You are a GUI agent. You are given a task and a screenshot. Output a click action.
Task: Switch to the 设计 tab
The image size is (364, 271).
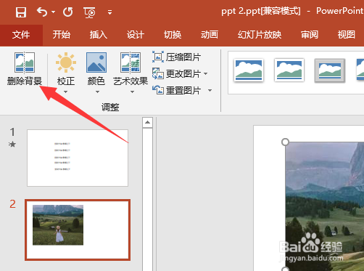[136, 35]
